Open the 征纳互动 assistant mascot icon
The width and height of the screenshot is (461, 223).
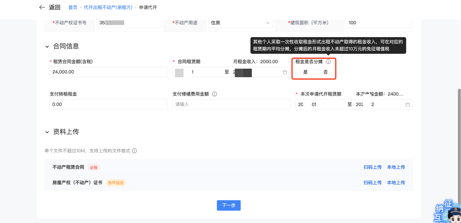pyautogui.click(x=448, y=212)
